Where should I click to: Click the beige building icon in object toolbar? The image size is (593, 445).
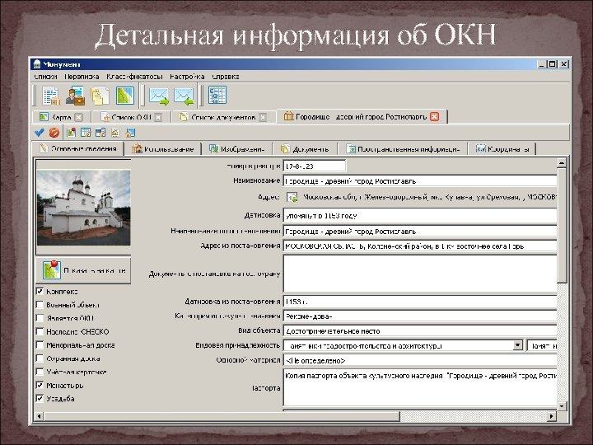(x=115, y=133)
